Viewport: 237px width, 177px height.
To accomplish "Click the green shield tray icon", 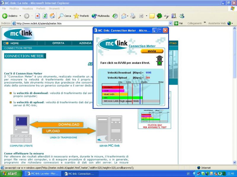I will point(203,174).
